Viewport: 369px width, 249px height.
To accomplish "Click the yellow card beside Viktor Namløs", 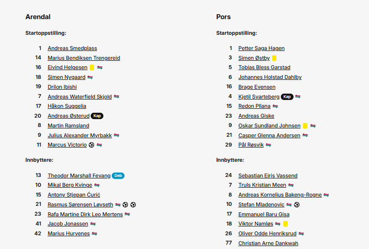I will [286, 224].
